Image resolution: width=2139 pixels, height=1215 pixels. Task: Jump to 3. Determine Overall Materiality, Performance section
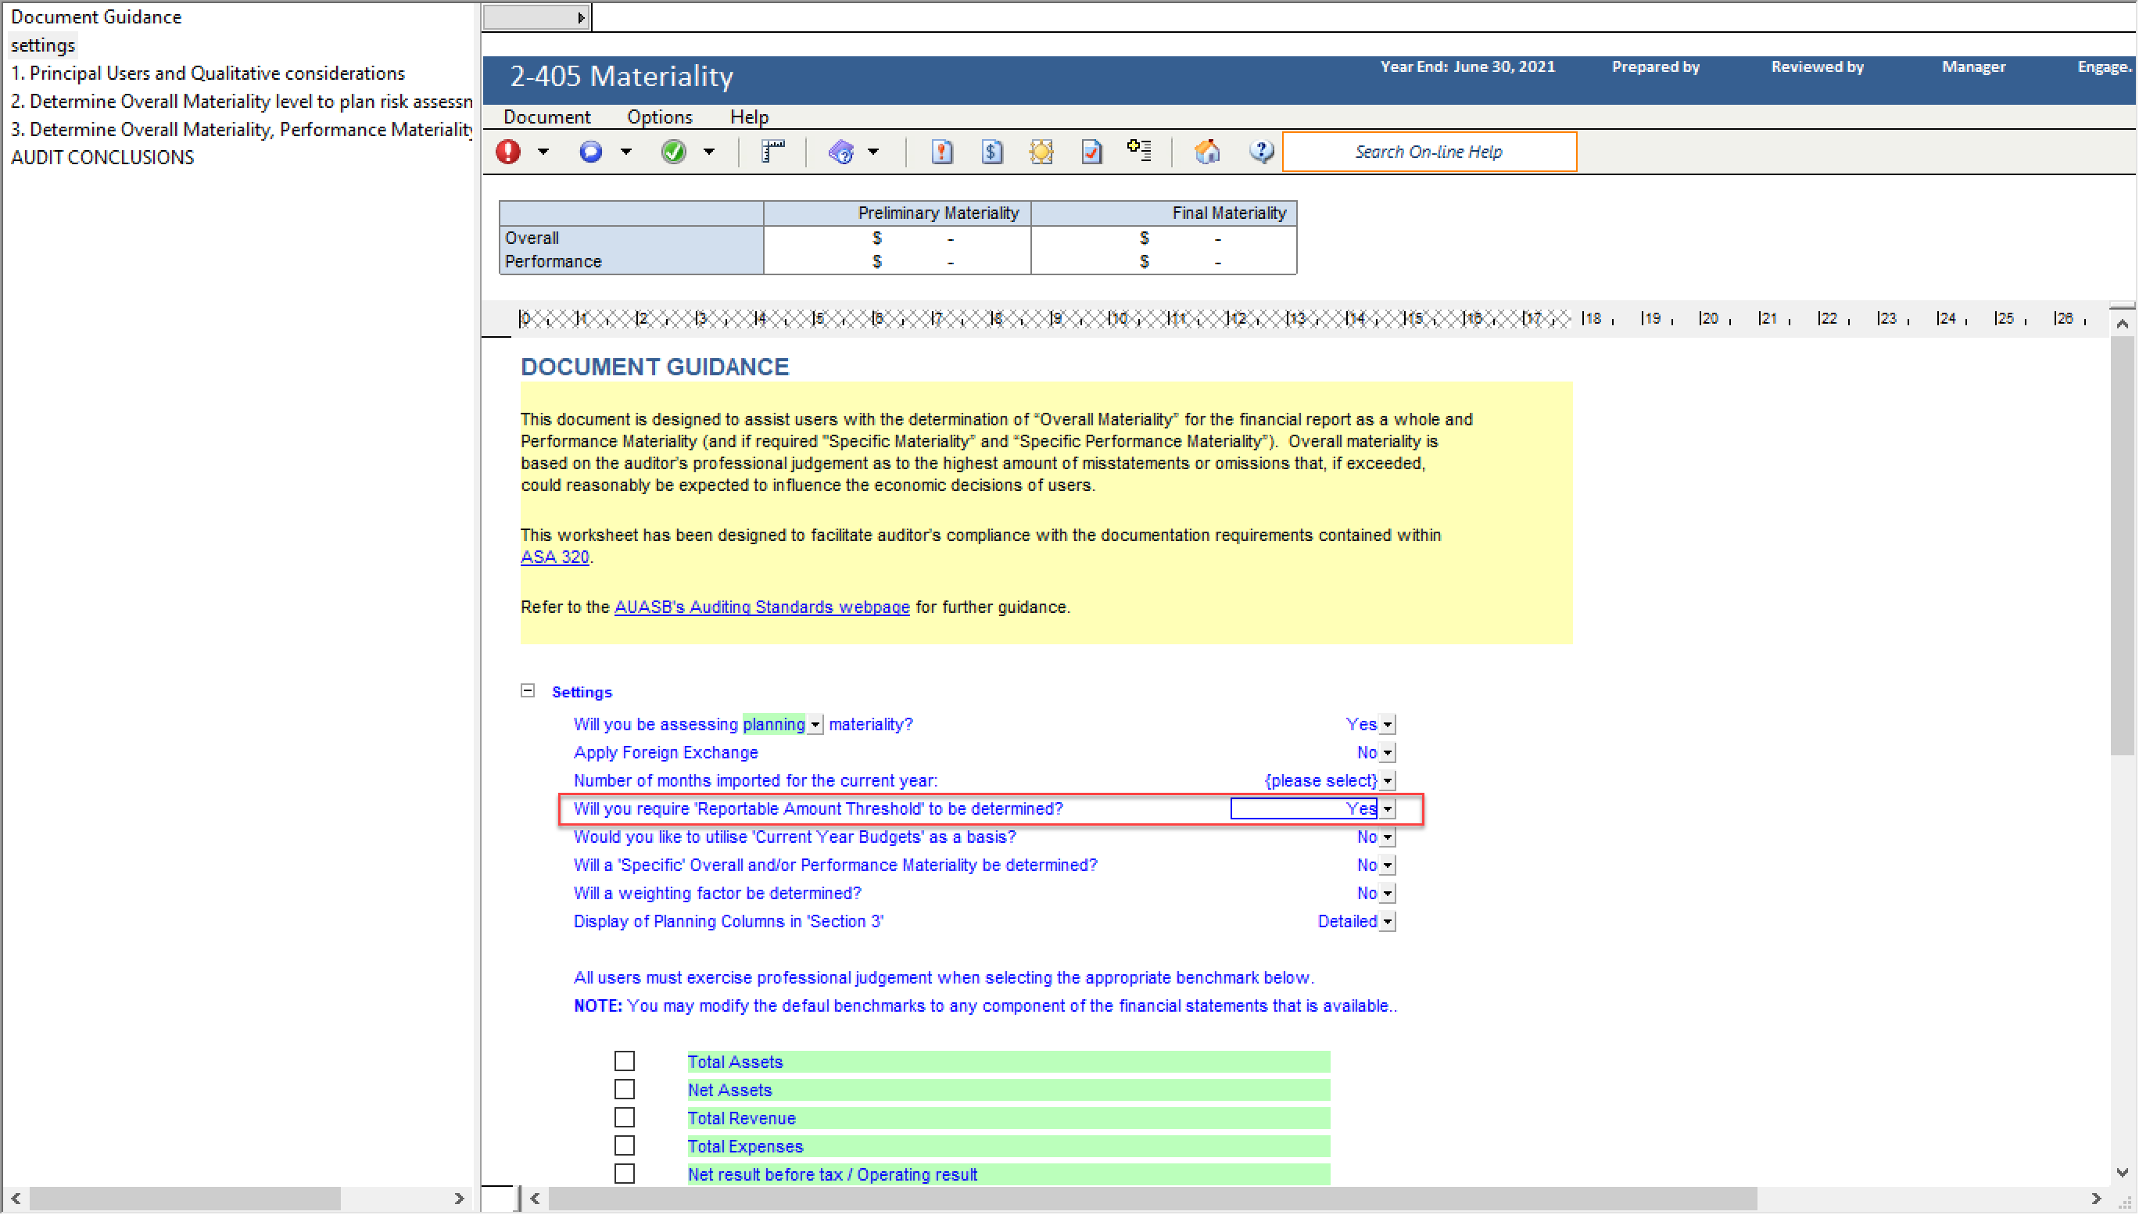click(x=241, y=129)
